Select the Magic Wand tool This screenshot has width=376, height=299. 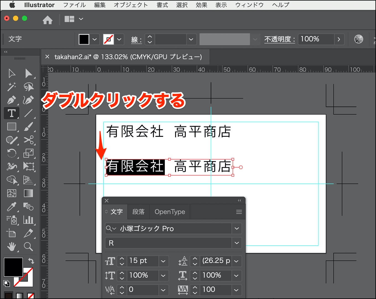click(x=12, y=87)
